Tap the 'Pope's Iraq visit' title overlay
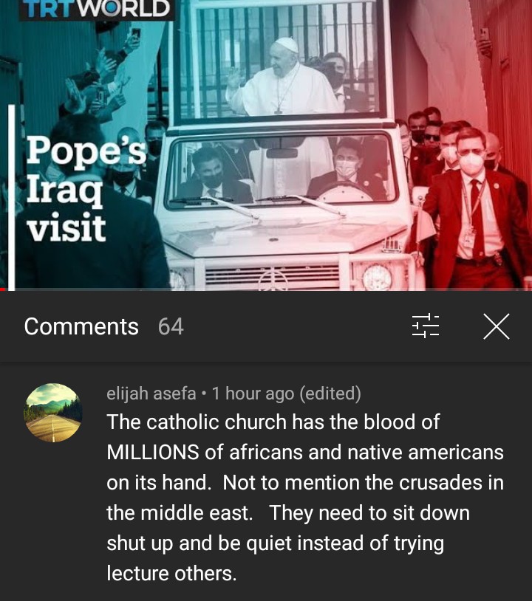Viewport: 532px width, 601px height. tap(86, 189)
